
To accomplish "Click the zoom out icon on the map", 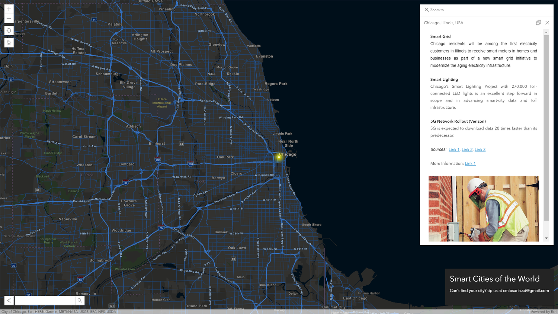I will (9, 18).
